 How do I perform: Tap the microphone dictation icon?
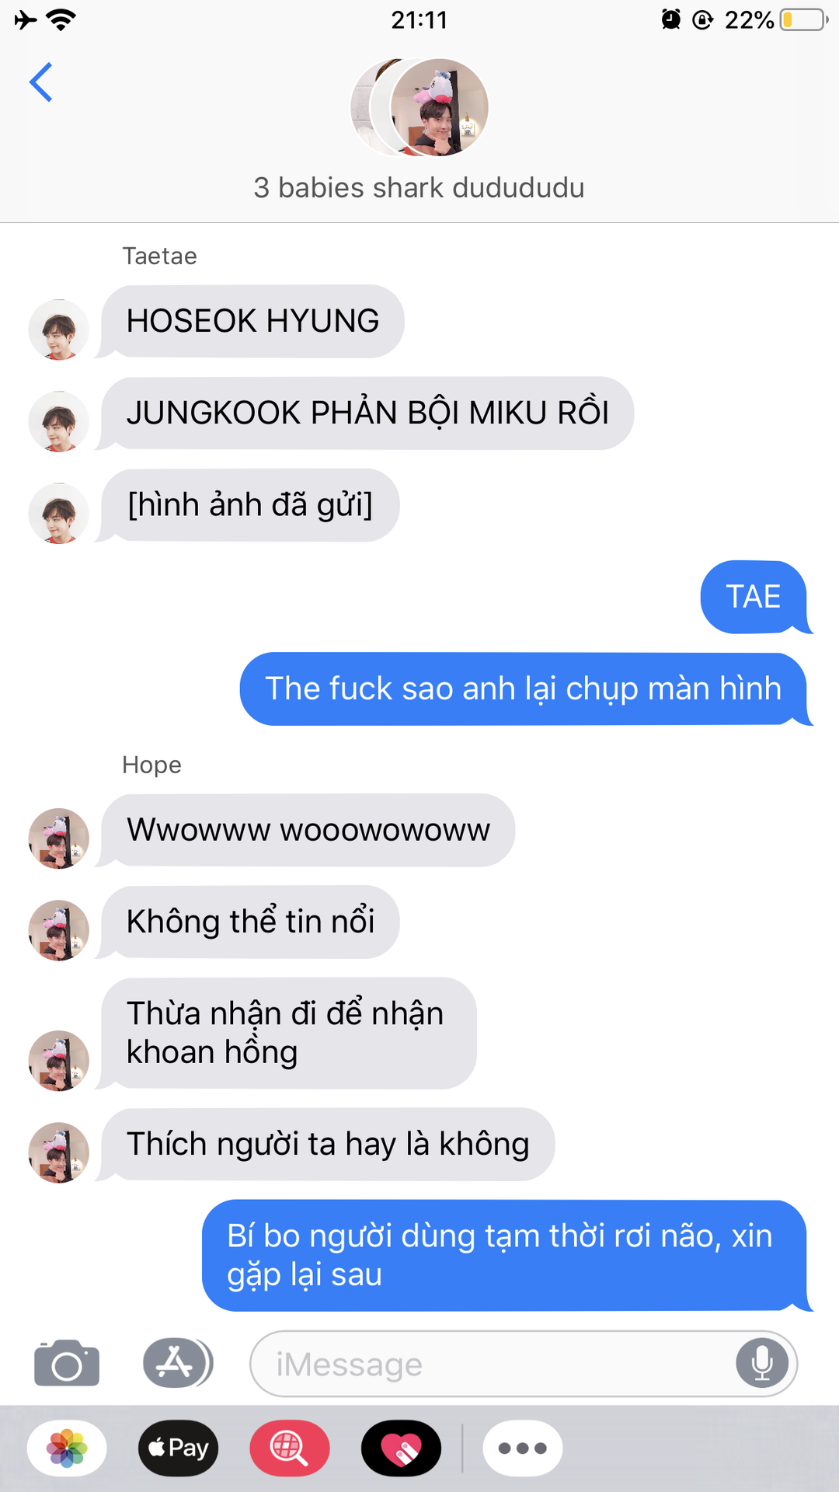(x=762, y=1363)
